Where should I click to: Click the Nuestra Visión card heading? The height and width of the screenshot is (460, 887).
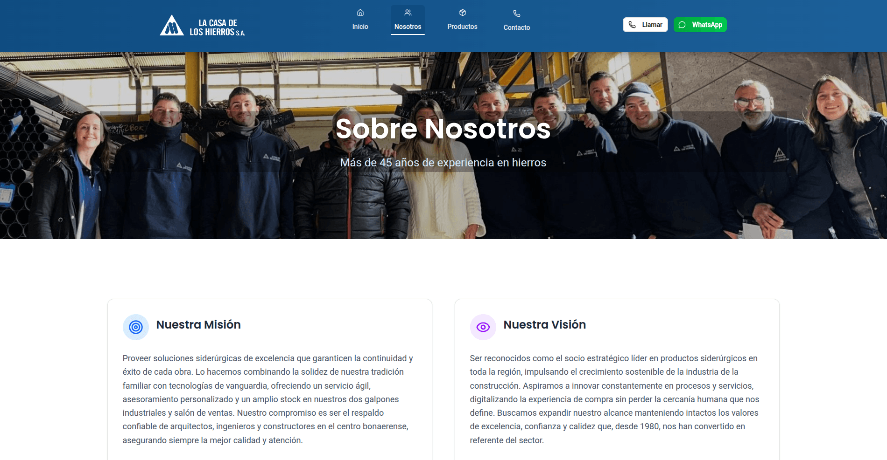(x=544, y=325)
